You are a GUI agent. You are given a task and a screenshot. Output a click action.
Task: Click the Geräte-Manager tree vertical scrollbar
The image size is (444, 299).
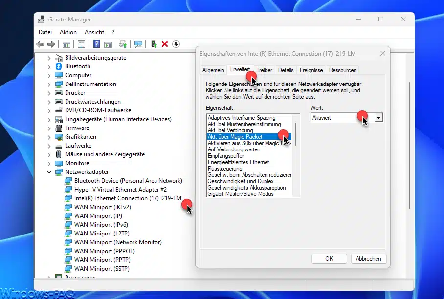(x=410, y=146)
